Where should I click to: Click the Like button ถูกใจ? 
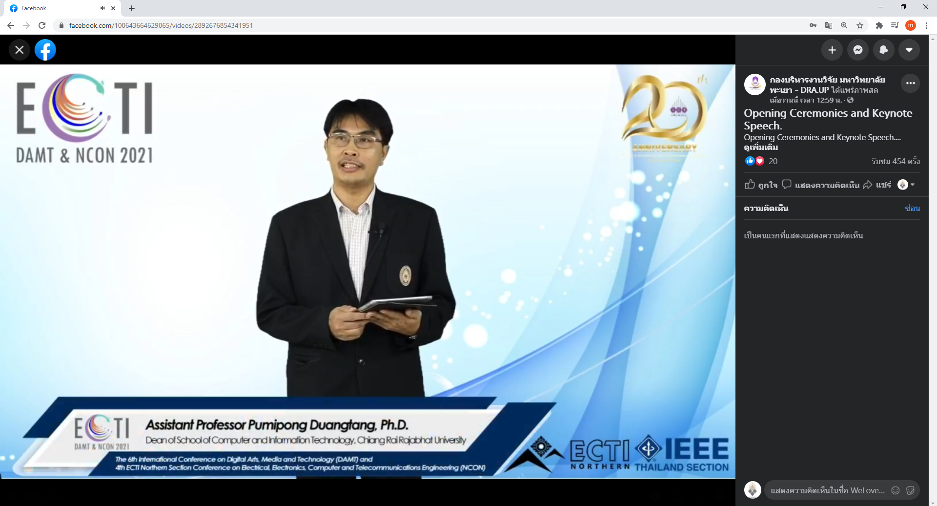tap(761, 185)
